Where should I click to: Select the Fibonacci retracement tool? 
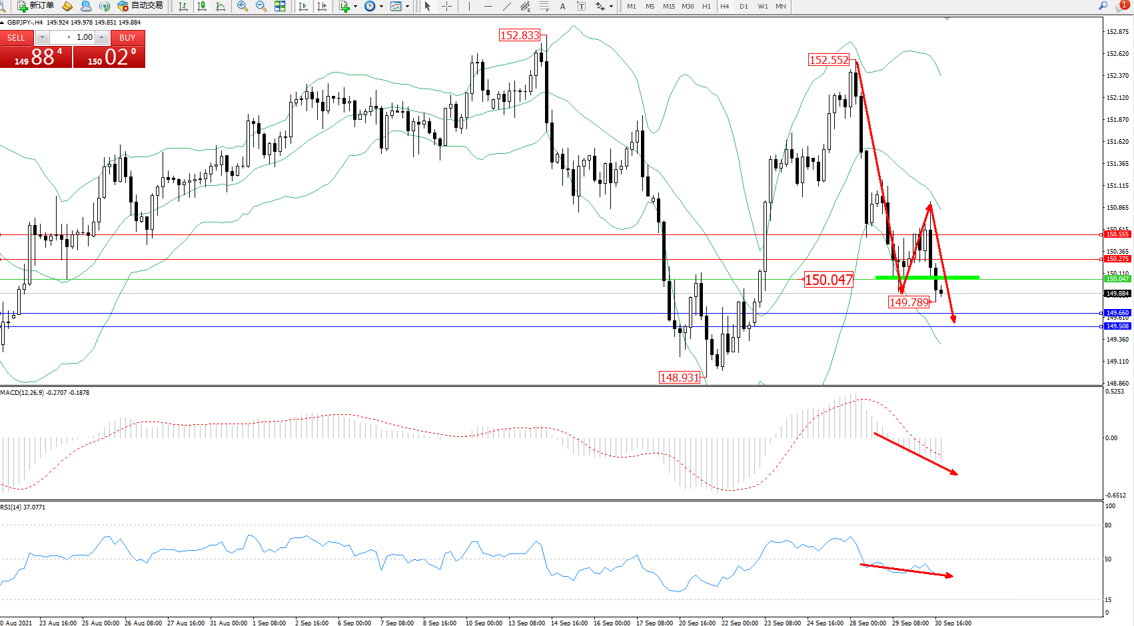point(544,6)
